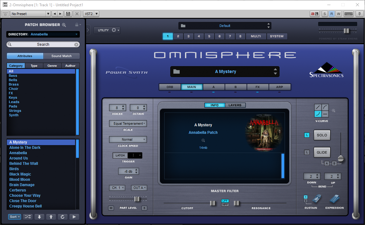Image resolution: width=365 pixels, height=225 pixels.
Task: Click the SOLO button
Action: click(322, 135)
